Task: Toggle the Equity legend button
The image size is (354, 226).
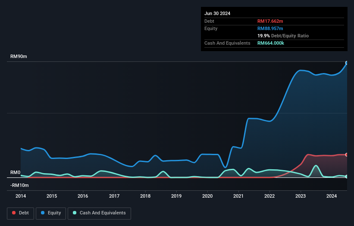Action: [51, 213]
